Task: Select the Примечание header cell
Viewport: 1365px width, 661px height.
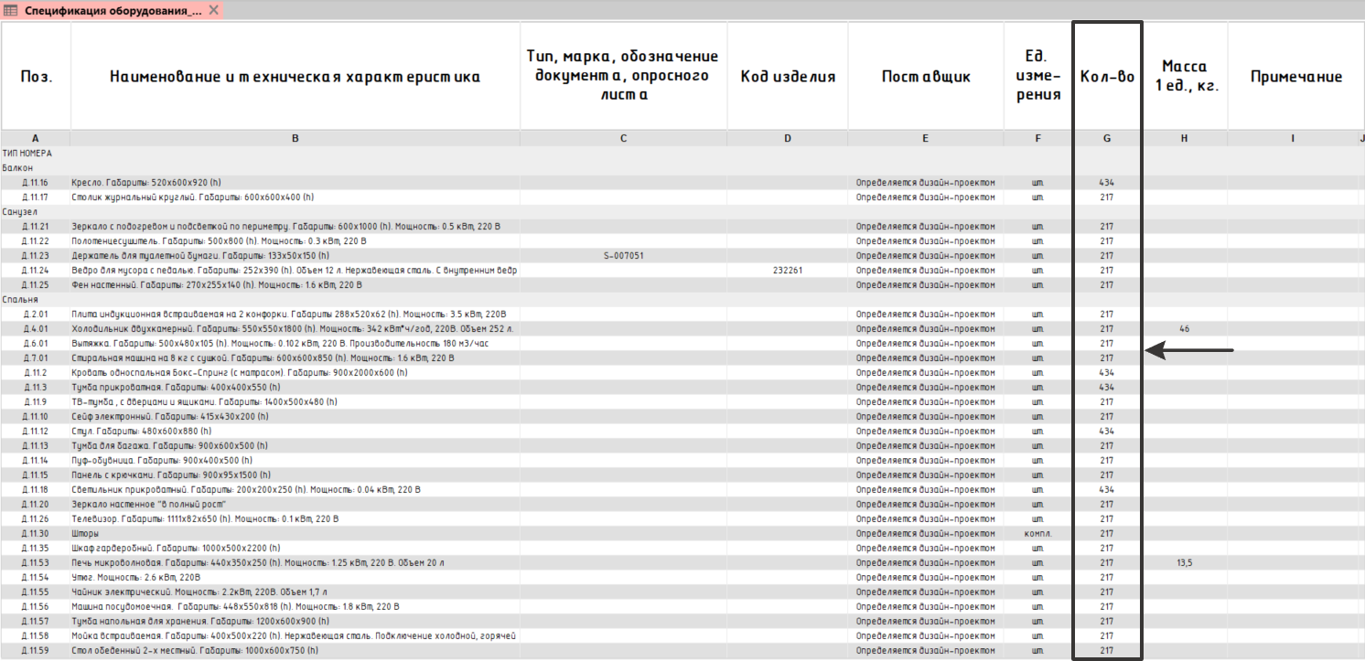Action: [x=1295, y=77]
